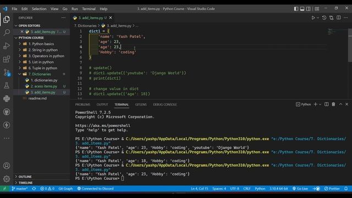This screenshot has height=198, width=352.
Task: Kill terminal with trash icon
Action: [333, 105]
